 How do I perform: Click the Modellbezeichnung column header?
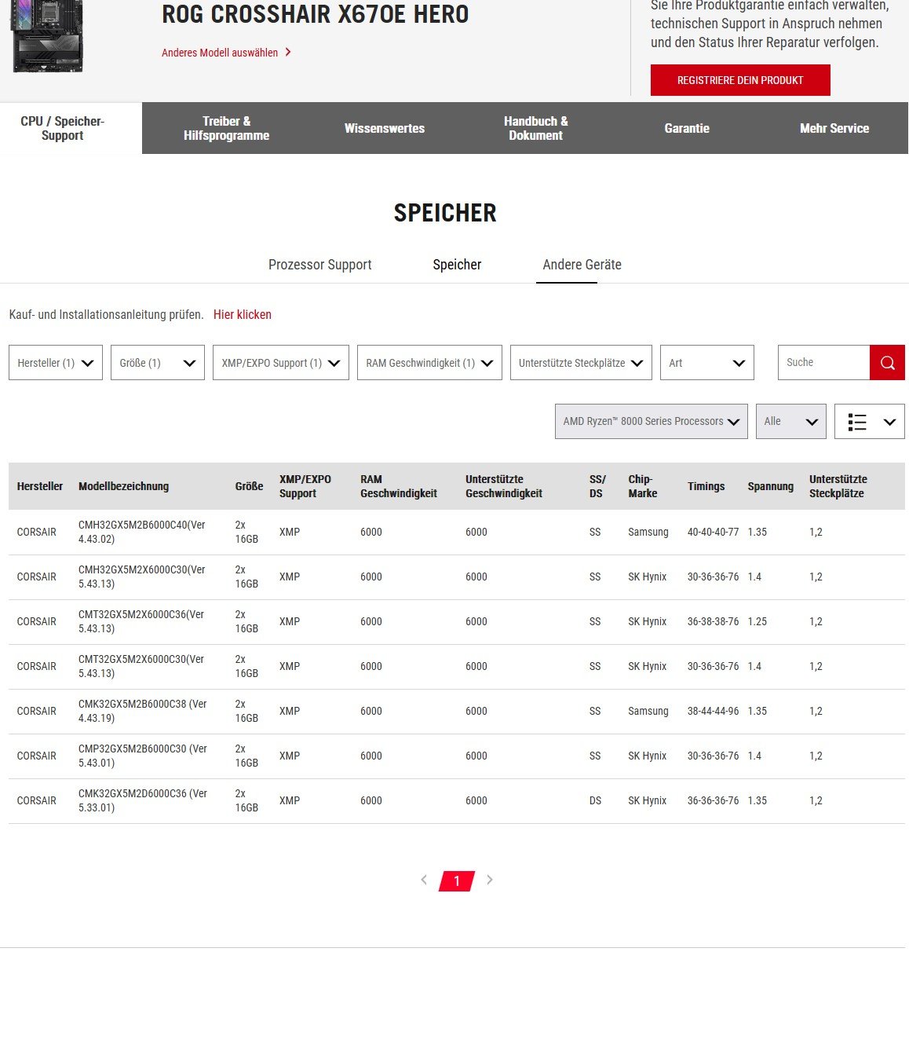pyautogui.click(x=123, y=486)
